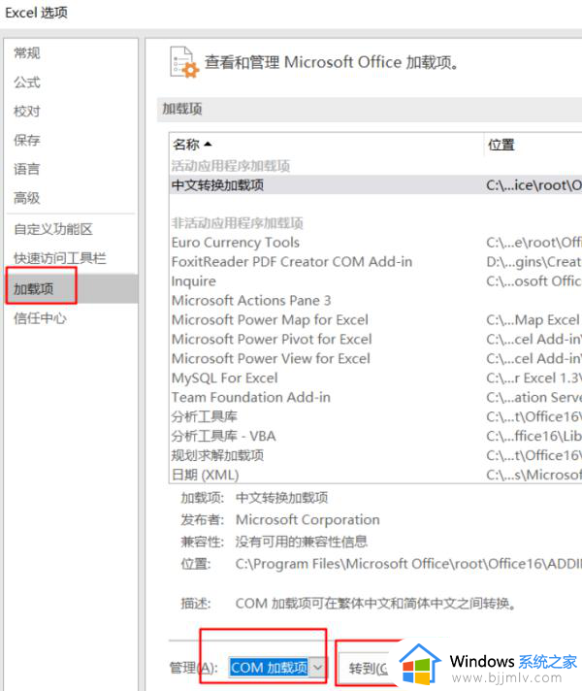Open the 管理 COM 加载项 dropdown
582x691 pixels.
coord(277,668)
